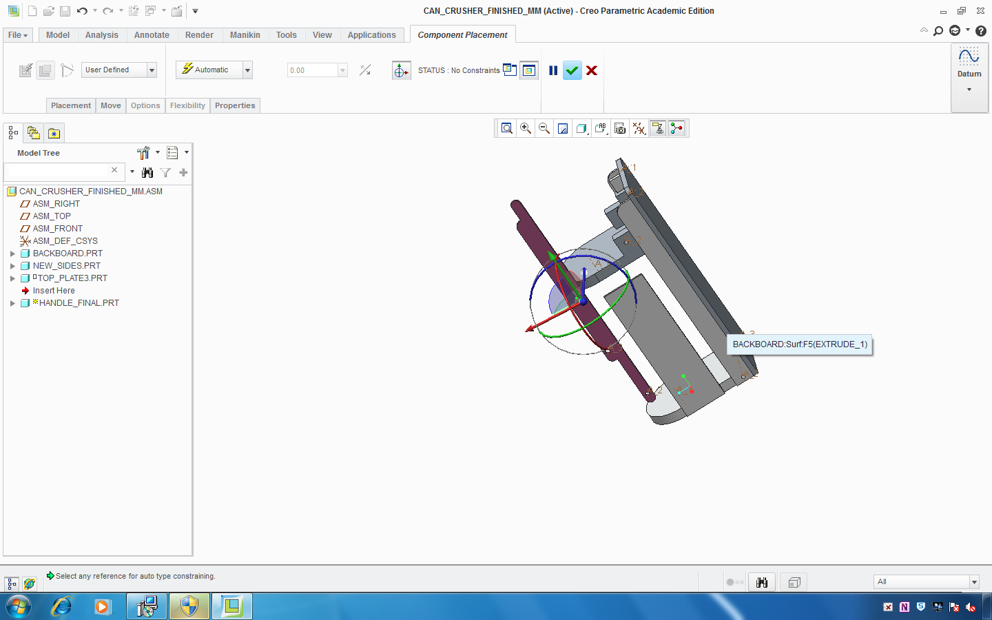Open the Folder Browser navigator tab

tap(33, 133)
